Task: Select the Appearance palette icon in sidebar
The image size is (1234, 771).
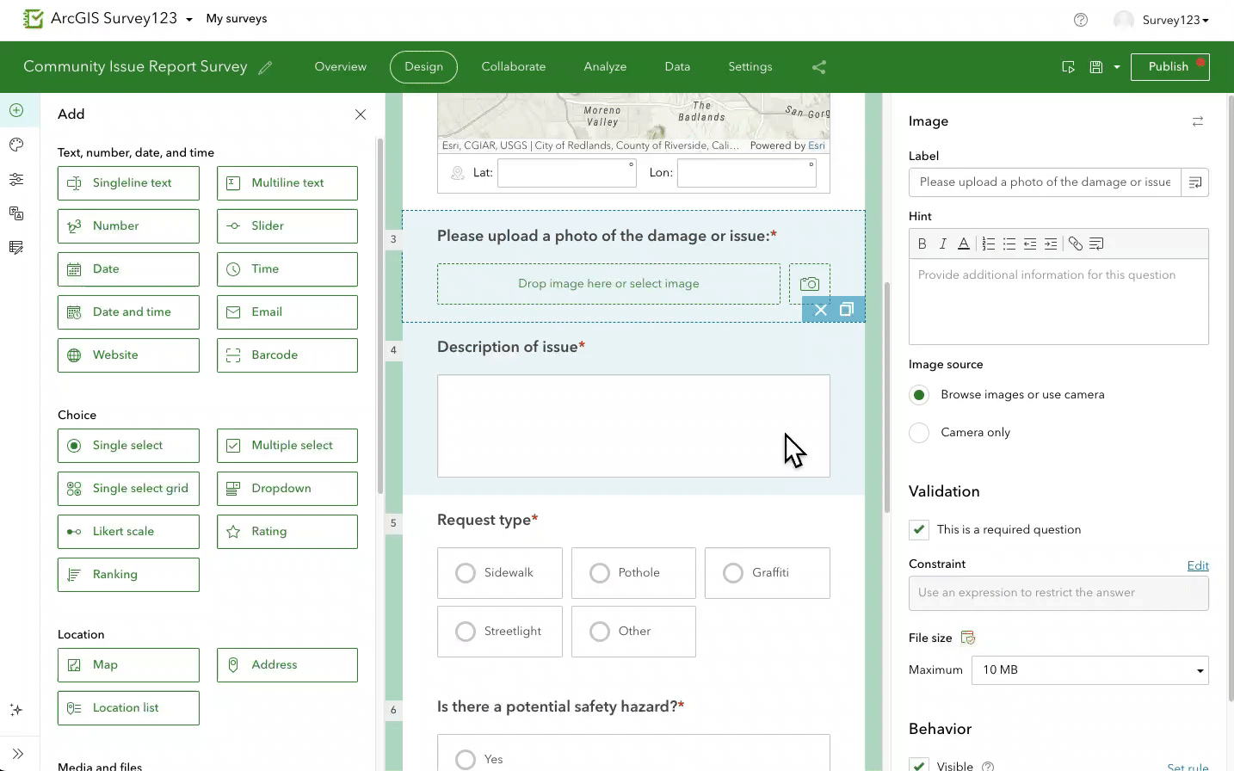Action: (16, 145)
